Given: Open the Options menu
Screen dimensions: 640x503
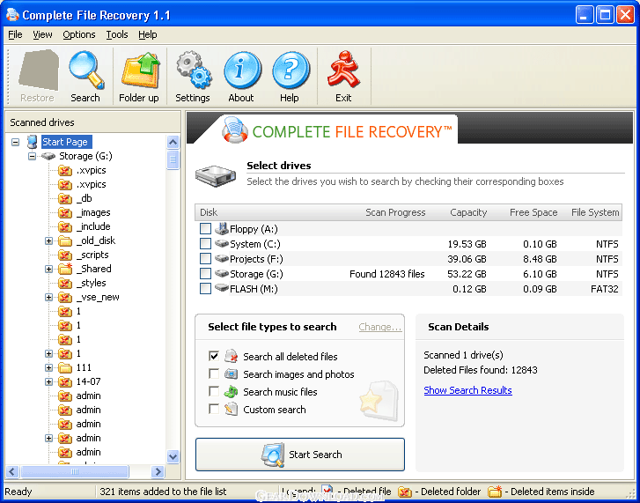Looking at the screenshot, I should 78,34.
